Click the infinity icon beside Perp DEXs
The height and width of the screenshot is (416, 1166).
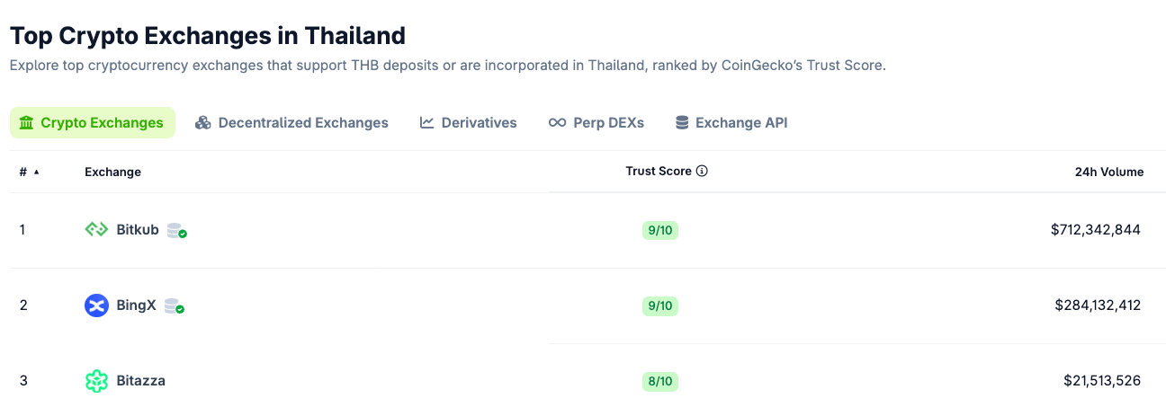(557, 122)
